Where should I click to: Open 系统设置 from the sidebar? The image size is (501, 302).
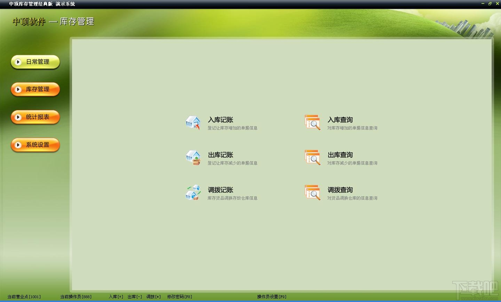(35, 145)
